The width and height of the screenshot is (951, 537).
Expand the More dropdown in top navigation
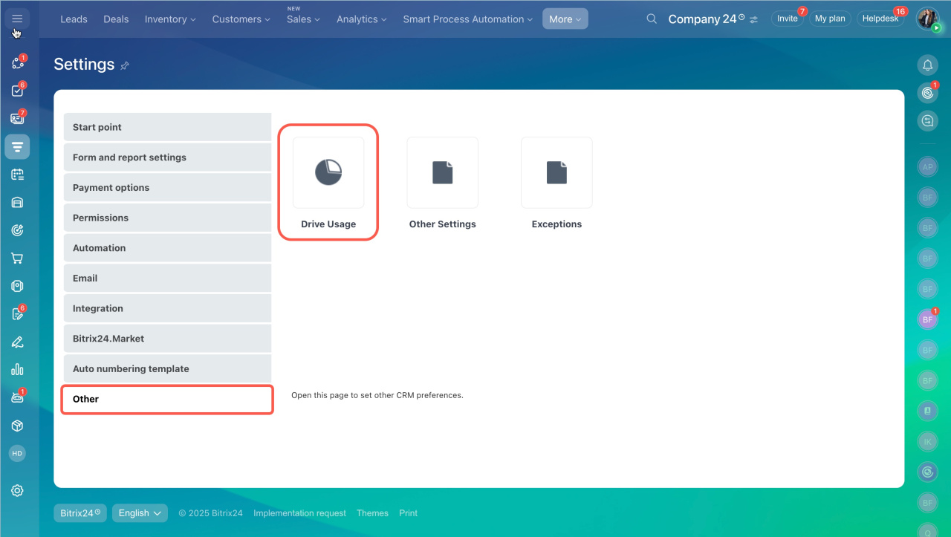point(565,19)
